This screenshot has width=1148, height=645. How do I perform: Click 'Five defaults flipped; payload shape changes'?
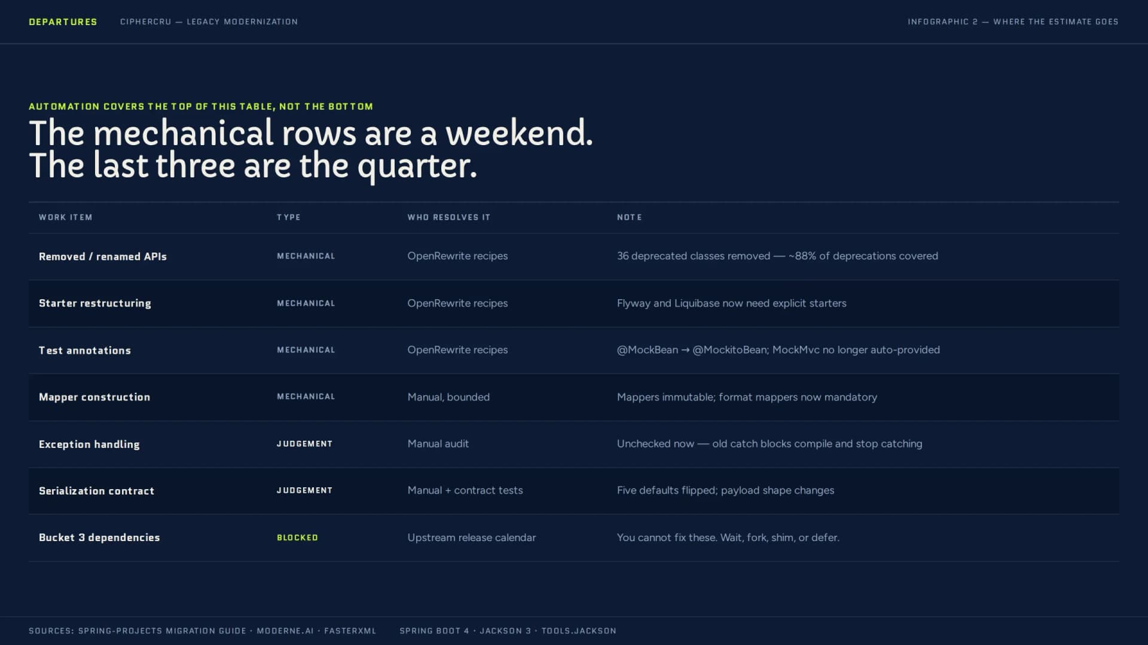[725, 490]
